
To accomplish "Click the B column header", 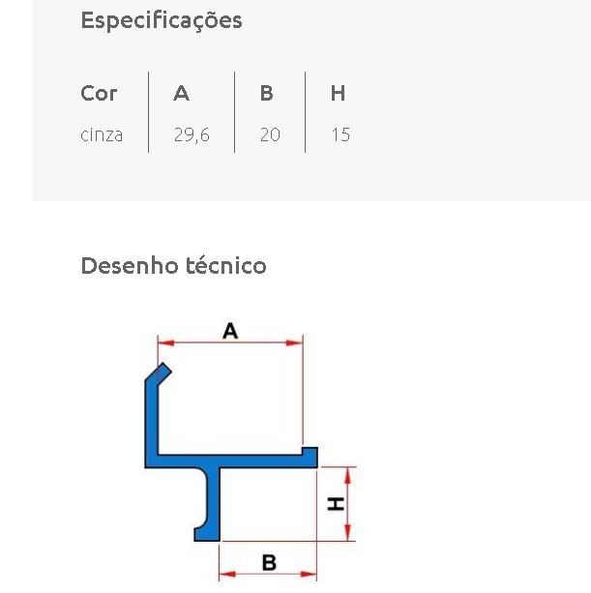I will (267, 93).
